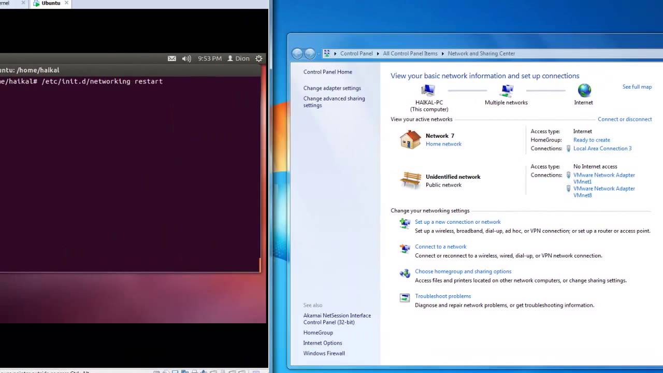663x373 pixels.
Task: Click the house icon for Network 7
Action: (x=410, y=139)
